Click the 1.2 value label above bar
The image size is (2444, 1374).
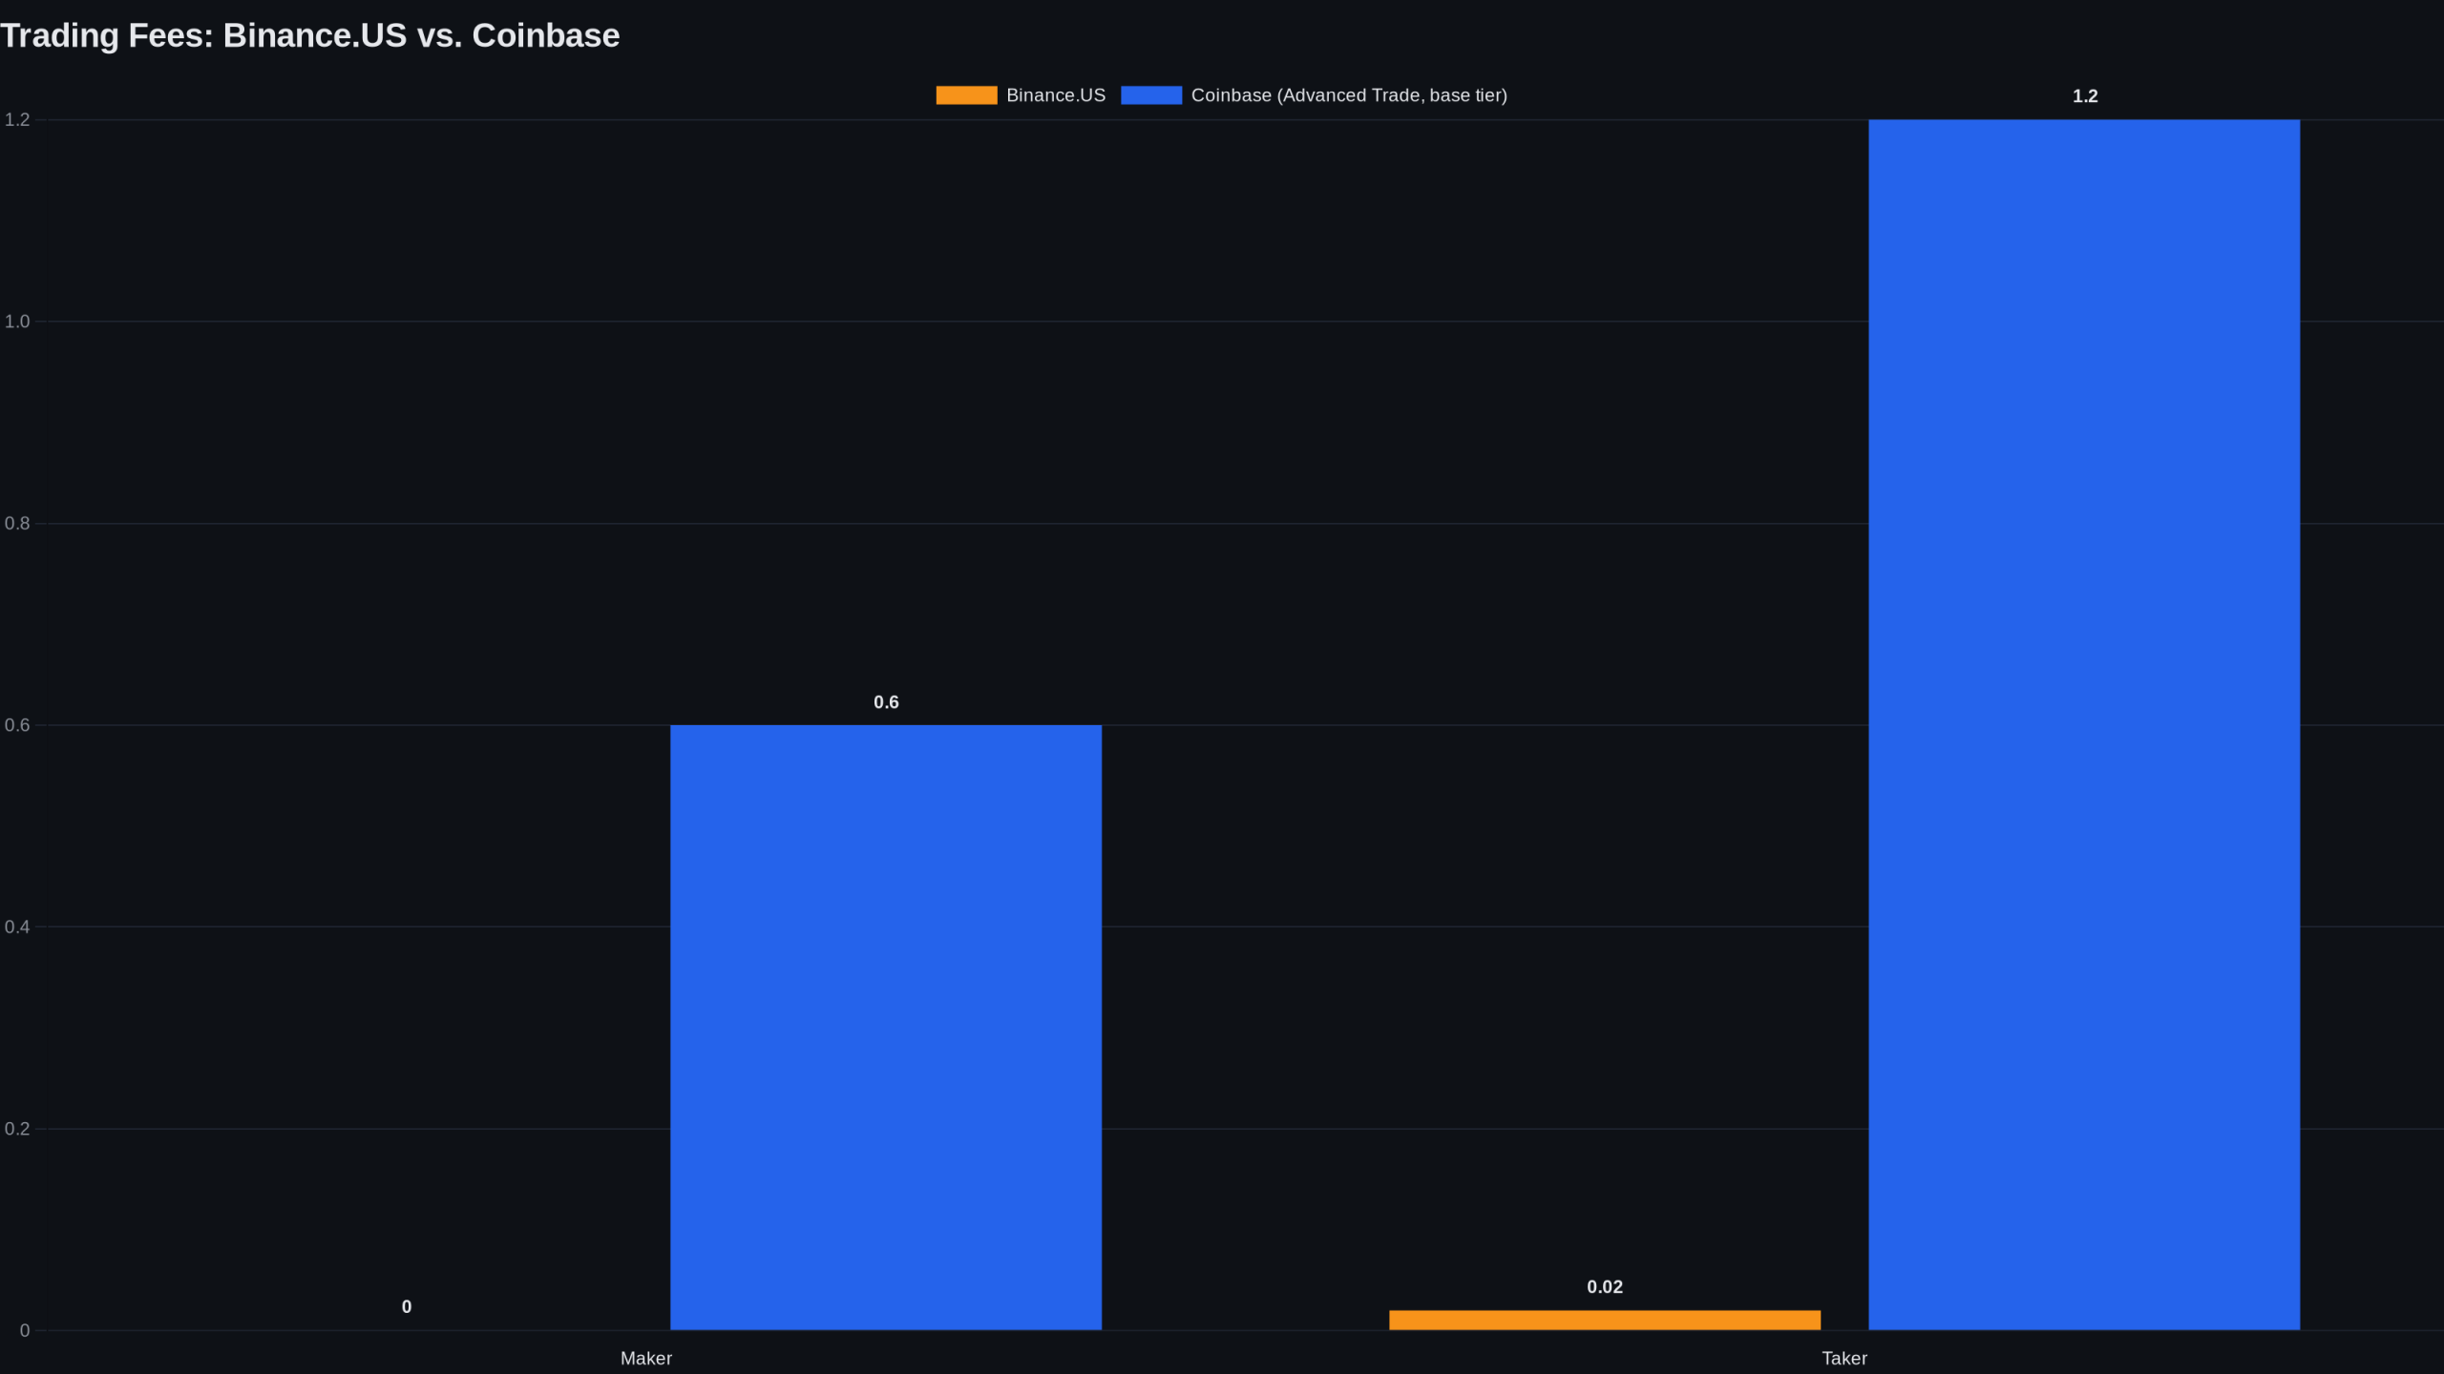point(2085,96)
